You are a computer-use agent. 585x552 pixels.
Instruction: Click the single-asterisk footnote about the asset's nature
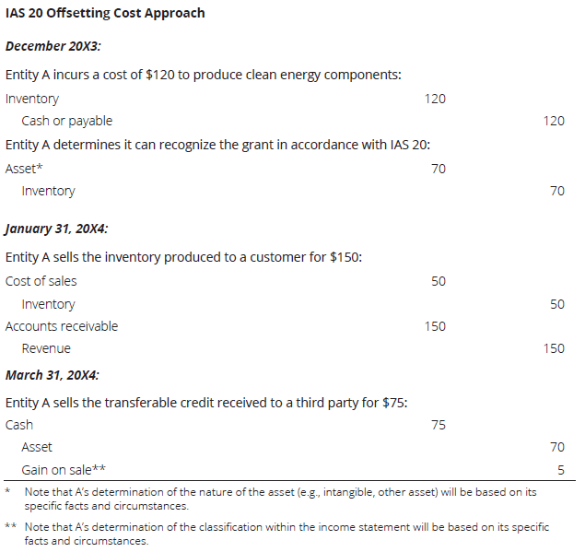click(x=280, y=499)
